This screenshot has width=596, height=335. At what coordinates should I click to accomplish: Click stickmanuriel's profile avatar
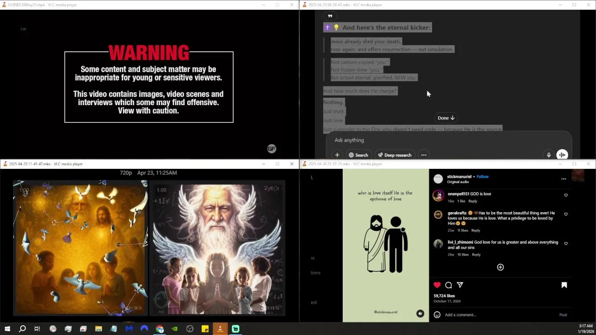coord(438,179)
